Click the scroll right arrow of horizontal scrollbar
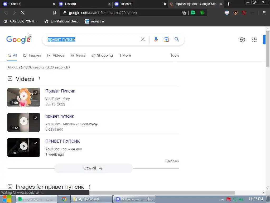The height and width of the screenshot is (203, 270). pos(263,193)
